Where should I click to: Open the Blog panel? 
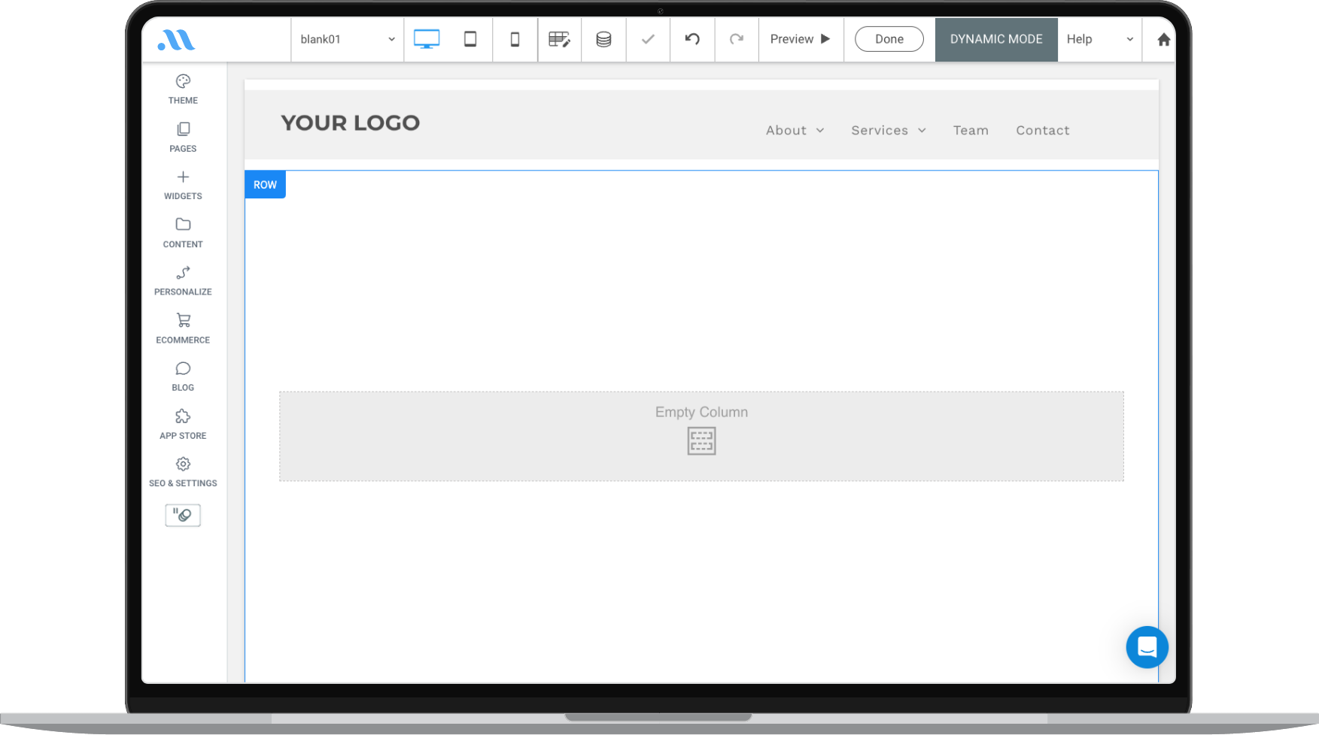pos(183,377)
